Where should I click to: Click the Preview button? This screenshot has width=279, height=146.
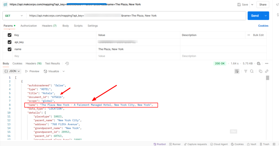[x=32, y=71]
